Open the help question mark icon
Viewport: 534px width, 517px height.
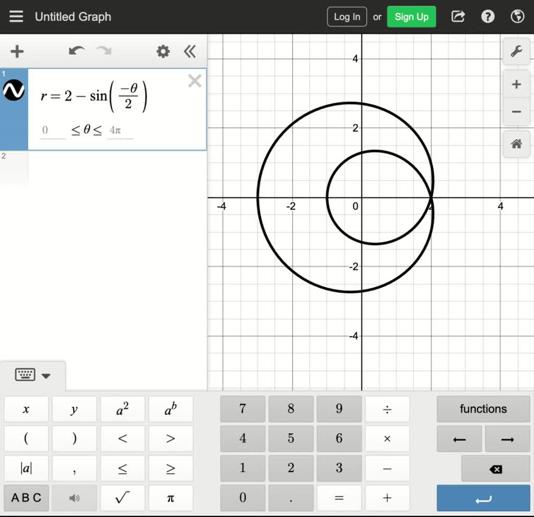[x=488, y=17]
